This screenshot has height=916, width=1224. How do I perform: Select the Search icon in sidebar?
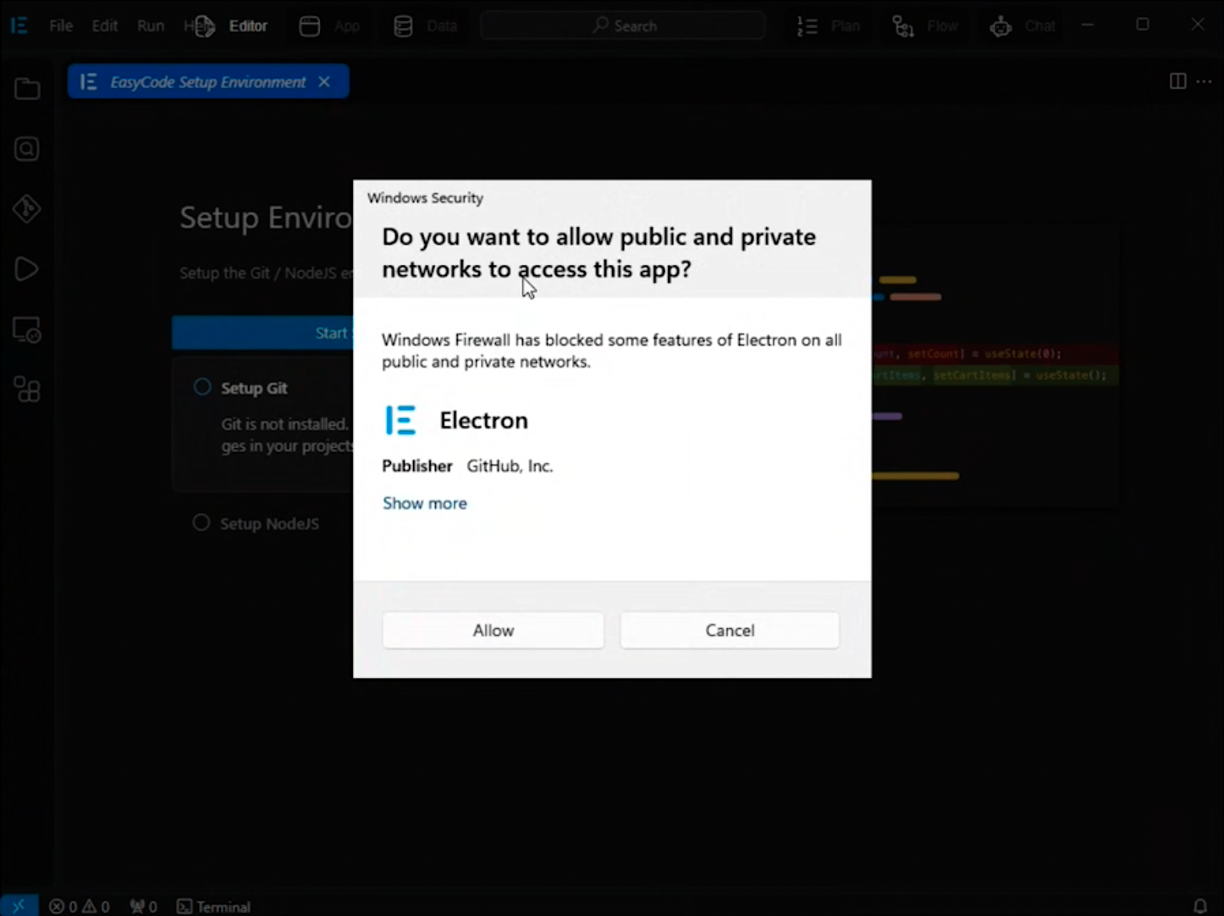point(26,148)
